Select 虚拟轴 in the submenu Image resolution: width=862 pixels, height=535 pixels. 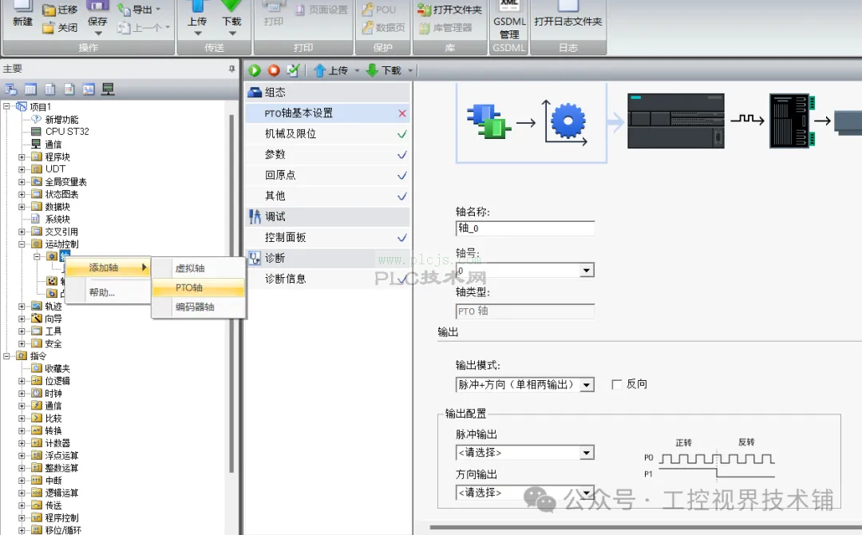[199, 268]
